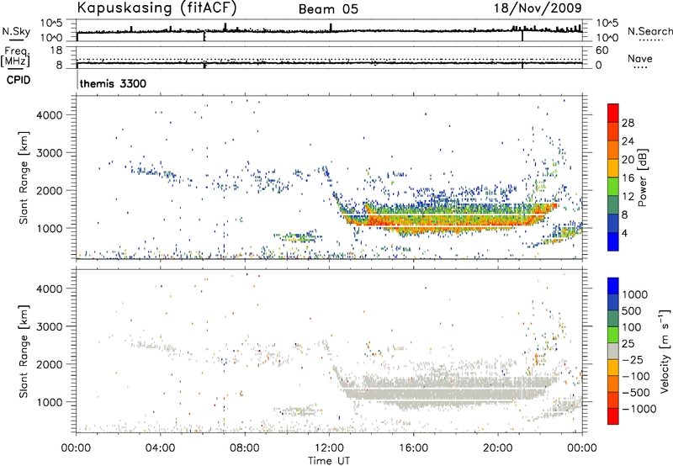The width and height of the screenshot is (673, 466).
Task: Click the light green 12–16 dB Power colorbar segment
Action: coord(613,187)
